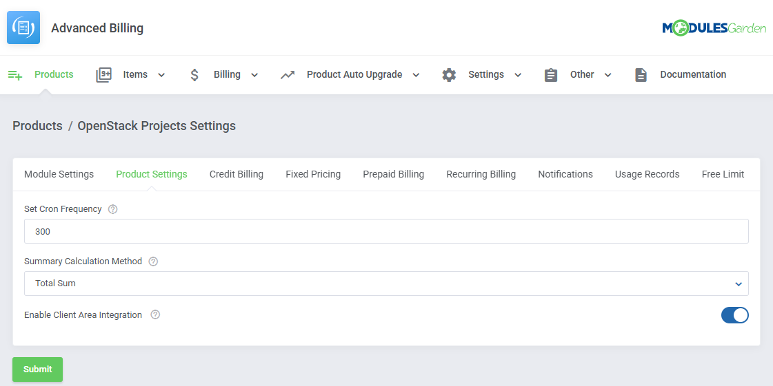Disable the Client Area Integration toggle
The image size is (773, 386).
click(x=734, y=315)
